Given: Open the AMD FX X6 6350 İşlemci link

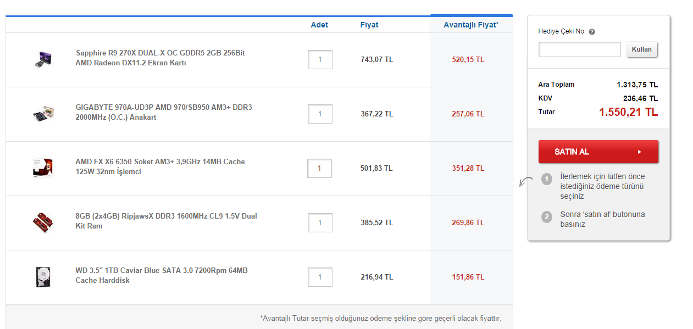Looking at the screenshot, I should [160, 166].
